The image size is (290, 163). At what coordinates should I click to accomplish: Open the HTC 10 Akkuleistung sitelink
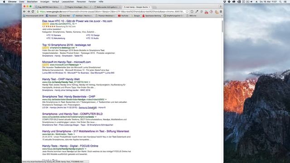click(x=56, y=38)
